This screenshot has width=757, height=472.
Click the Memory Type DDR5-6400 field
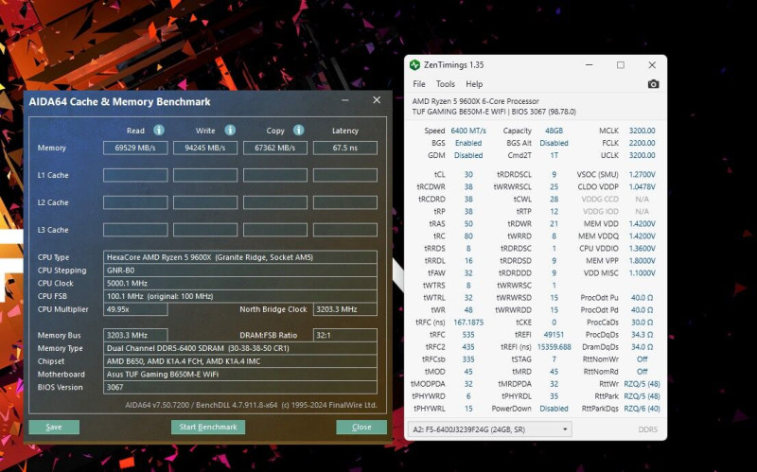coord(240,348)
